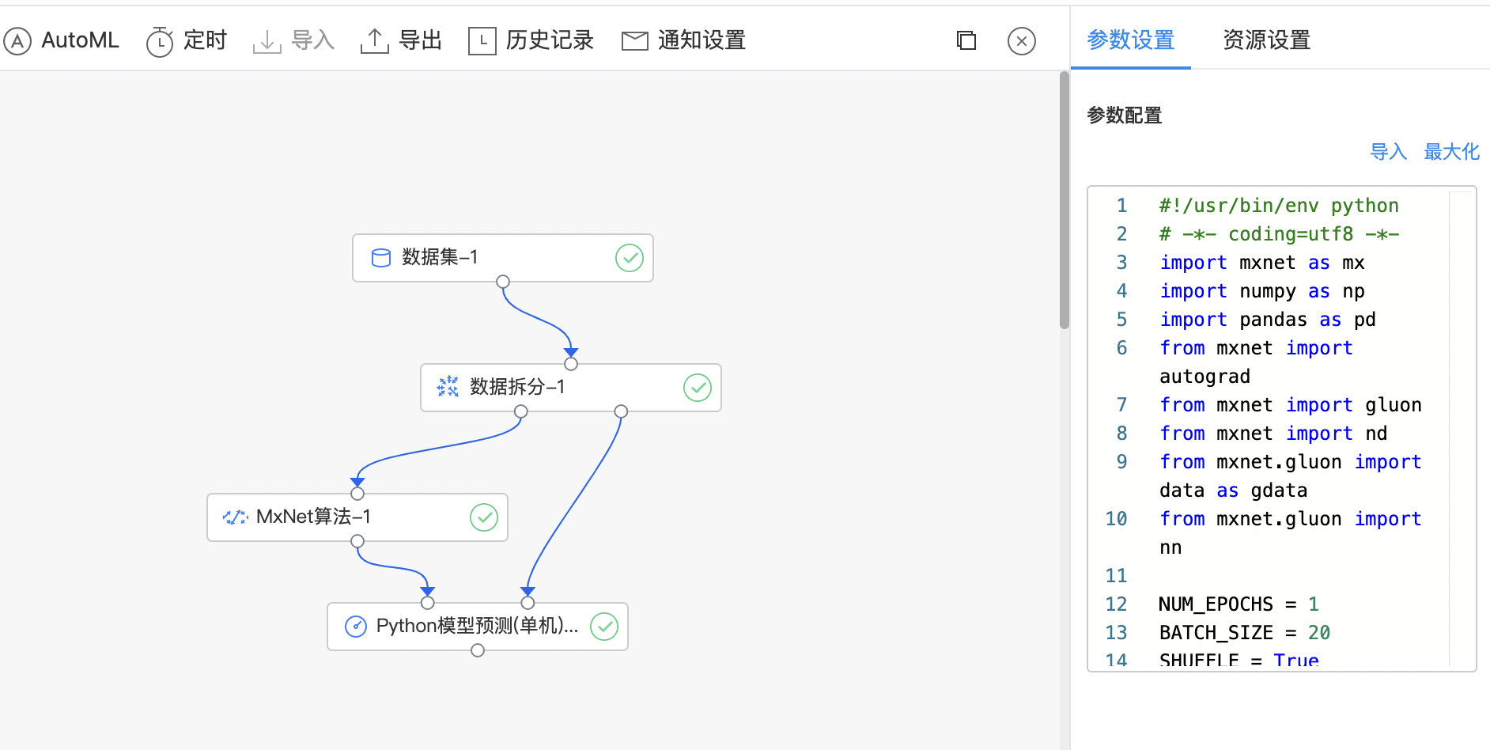
Task: Click the 导出 export icon
Action: tap(374, 40)
